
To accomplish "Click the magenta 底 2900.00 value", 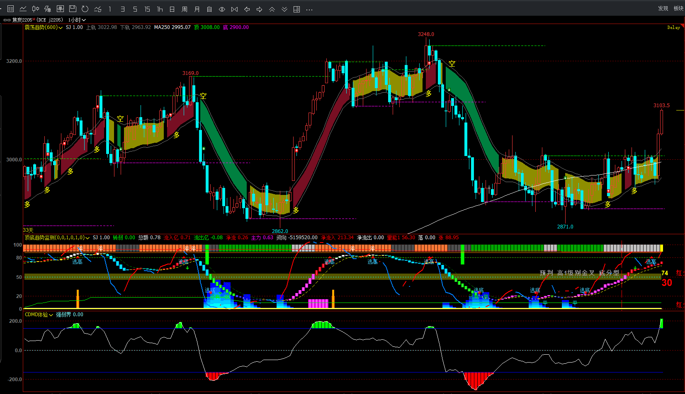I will [x=236, y=27].
